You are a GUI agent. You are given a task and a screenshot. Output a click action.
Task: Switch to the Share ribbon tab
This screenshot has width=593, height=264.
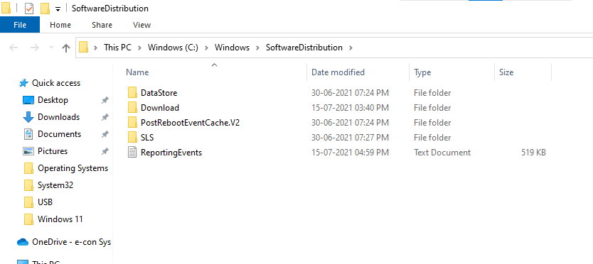pos(102,25)
